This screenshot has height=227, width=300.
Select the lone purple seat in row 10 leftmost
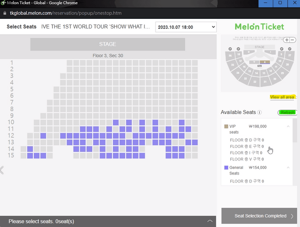pos(116,122)
